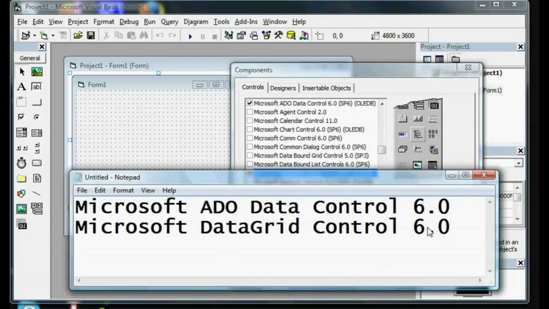The width and height of the screenshot is (549, 309).
Task: Open Notepad's Edit menu
Action: (x=100, y=190)
